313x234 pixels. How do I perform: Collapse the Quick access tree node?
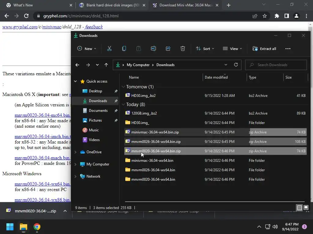point(75,81)
